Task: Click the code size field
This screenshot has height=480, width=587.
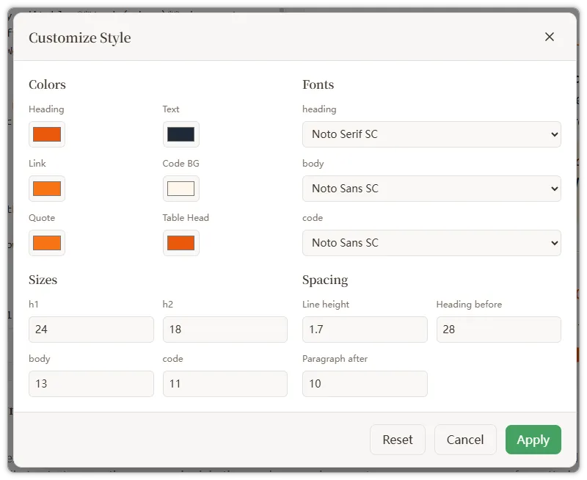Action: coord(225,383)
